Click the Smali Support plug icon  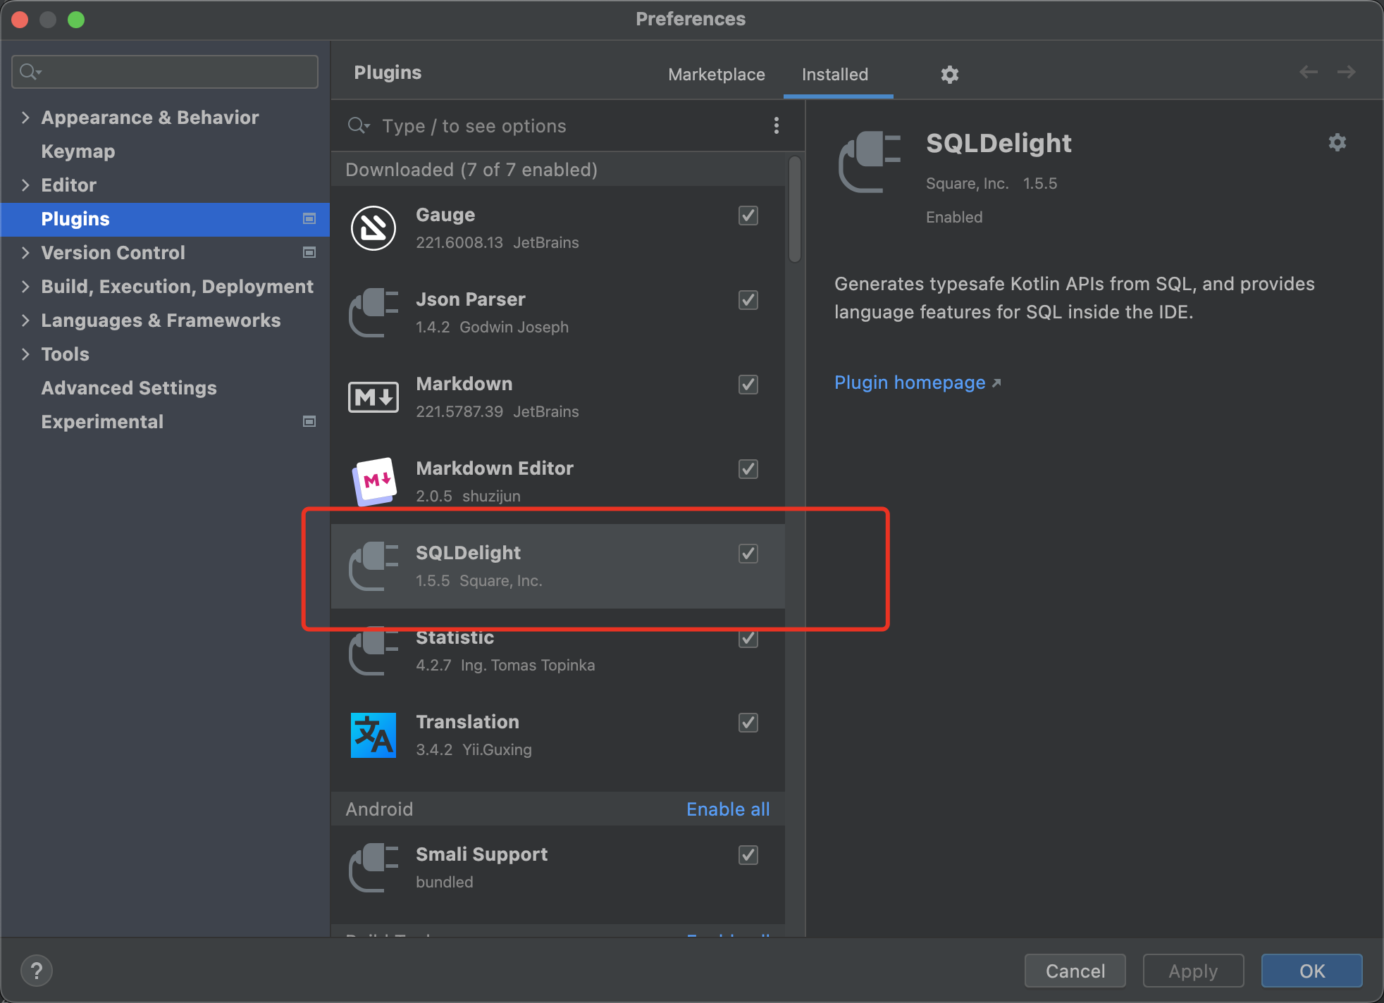[373, 868]
